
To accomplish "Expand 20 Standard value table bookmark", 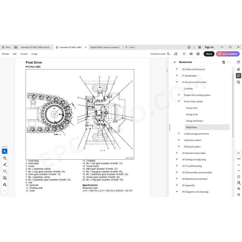I will [x=177, y=153].
